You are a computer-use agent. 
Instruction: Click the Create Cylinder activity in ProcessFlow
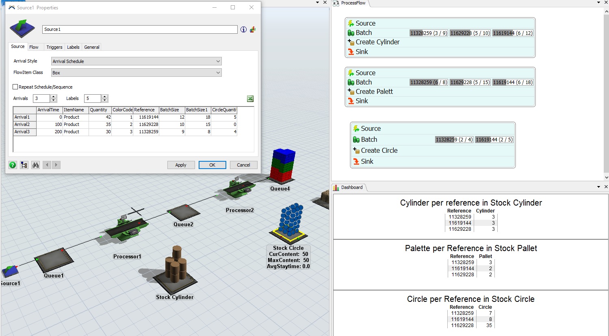377,42
